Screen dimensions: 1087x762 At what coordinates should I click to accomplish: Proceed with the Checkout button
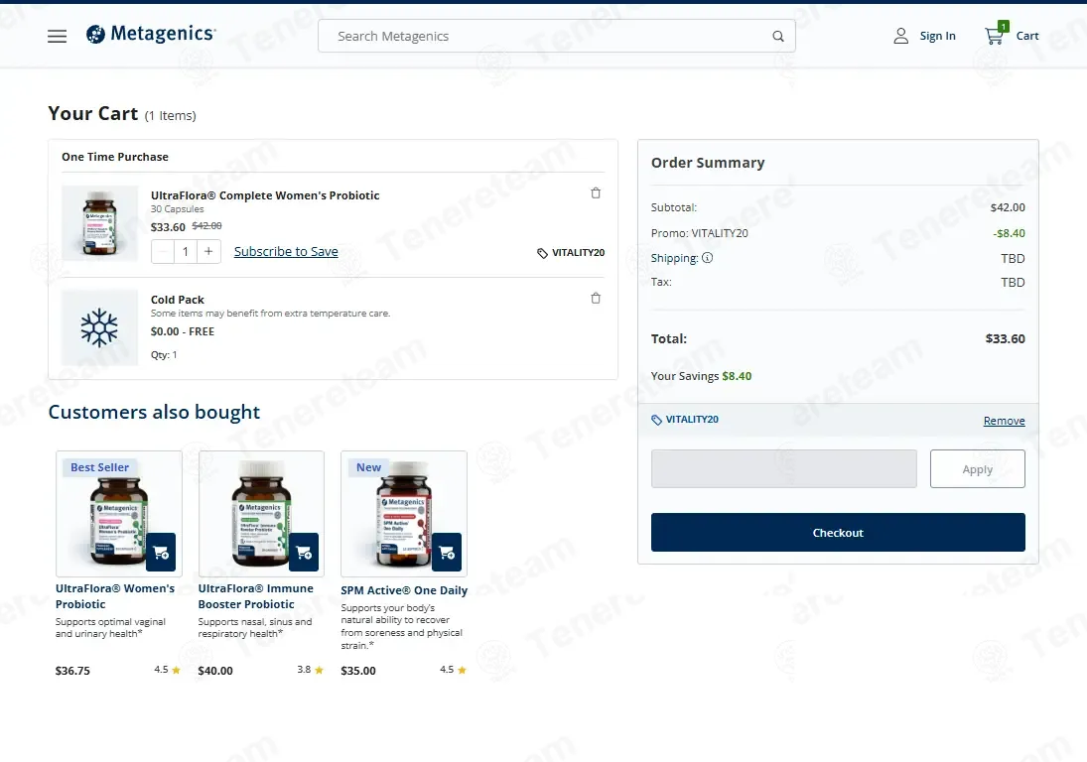838,533
